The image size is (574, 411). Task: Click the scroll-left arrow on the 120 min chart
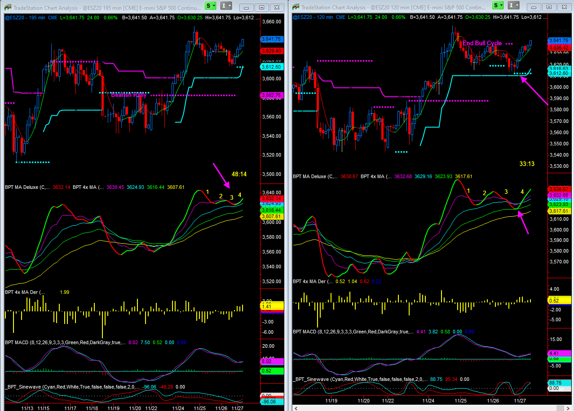(x=296, y=408)
